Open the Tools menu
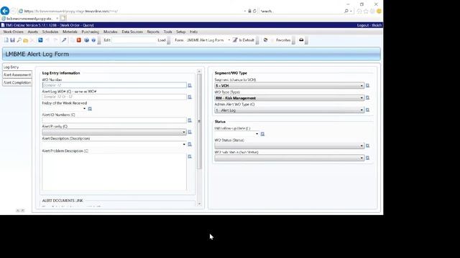This screenshot has width=460, height=258. tap(167, 32)
